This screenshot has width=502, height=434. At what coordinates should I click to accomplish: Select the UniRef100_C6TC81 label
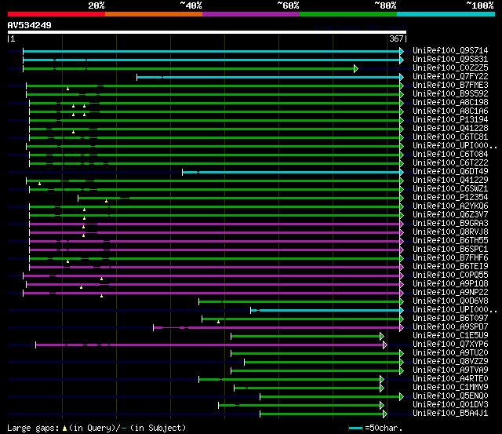coord(450,137)
